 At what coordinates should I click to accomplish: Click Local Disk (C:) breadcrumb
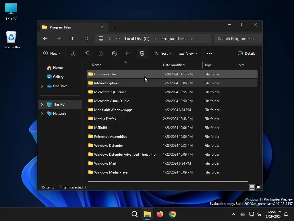coord(137,39)
